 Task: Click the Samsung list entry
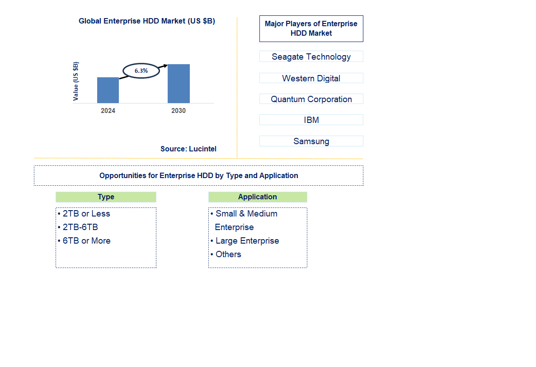(311, 141)
